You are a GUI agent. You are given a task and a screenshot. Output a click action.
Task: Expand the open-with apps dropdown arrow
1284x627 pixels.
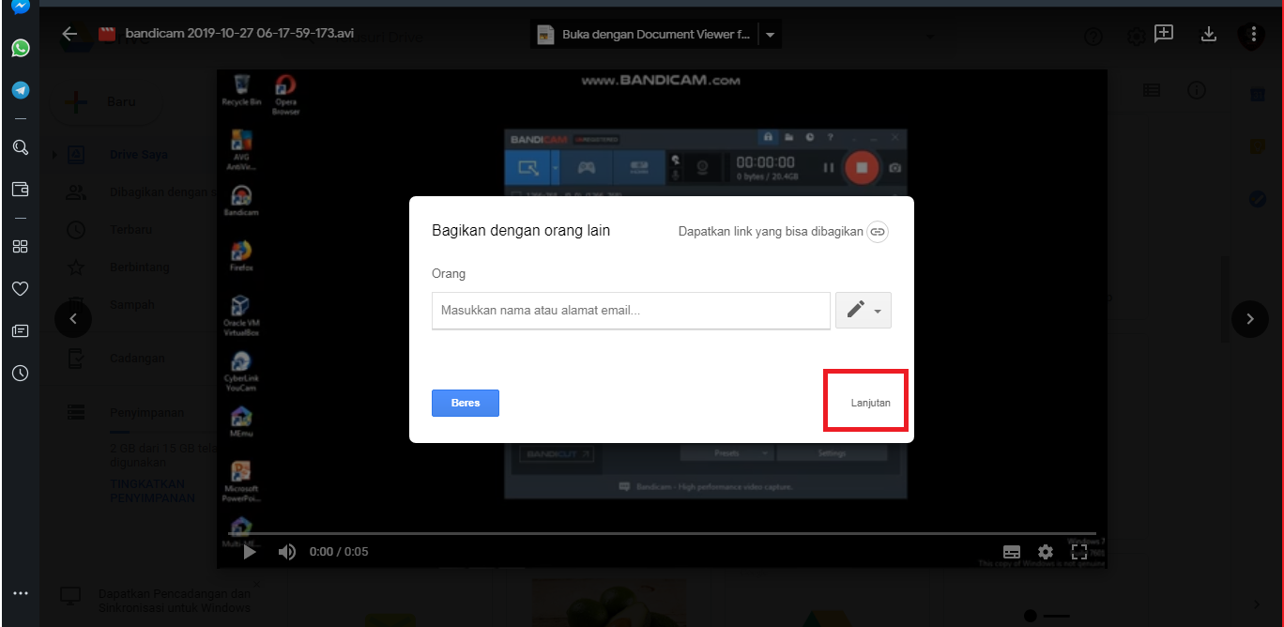pos(771,35)
